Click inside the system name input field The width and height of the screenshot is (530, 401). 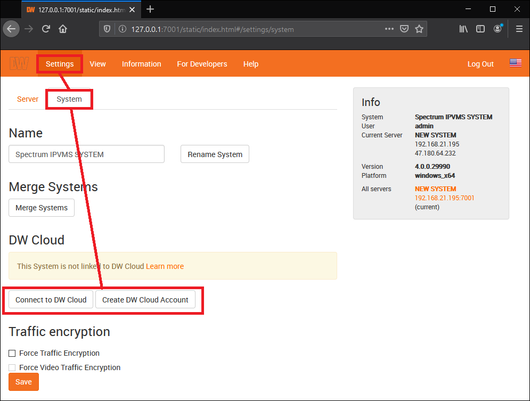click(86, 154)
